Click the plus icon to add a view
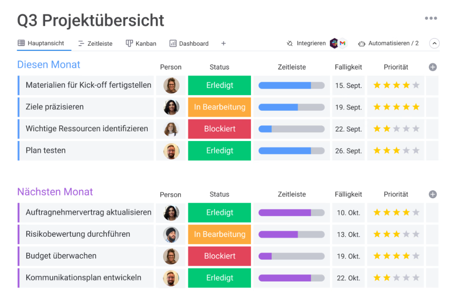 coord(224,43)
